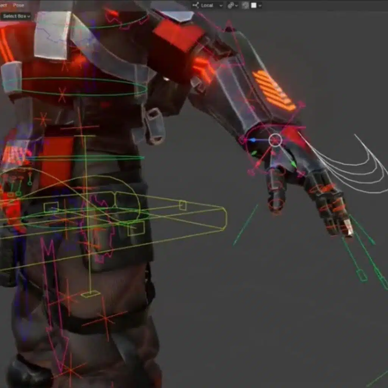Screen dimensions: 388x388
Task: Open the Local transform orientation dropdown
Action: click(208, 5)
